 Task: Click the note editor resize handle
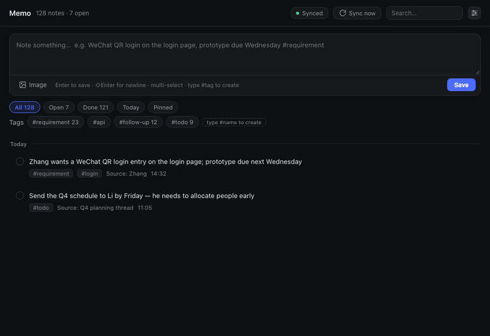point(477,72)
